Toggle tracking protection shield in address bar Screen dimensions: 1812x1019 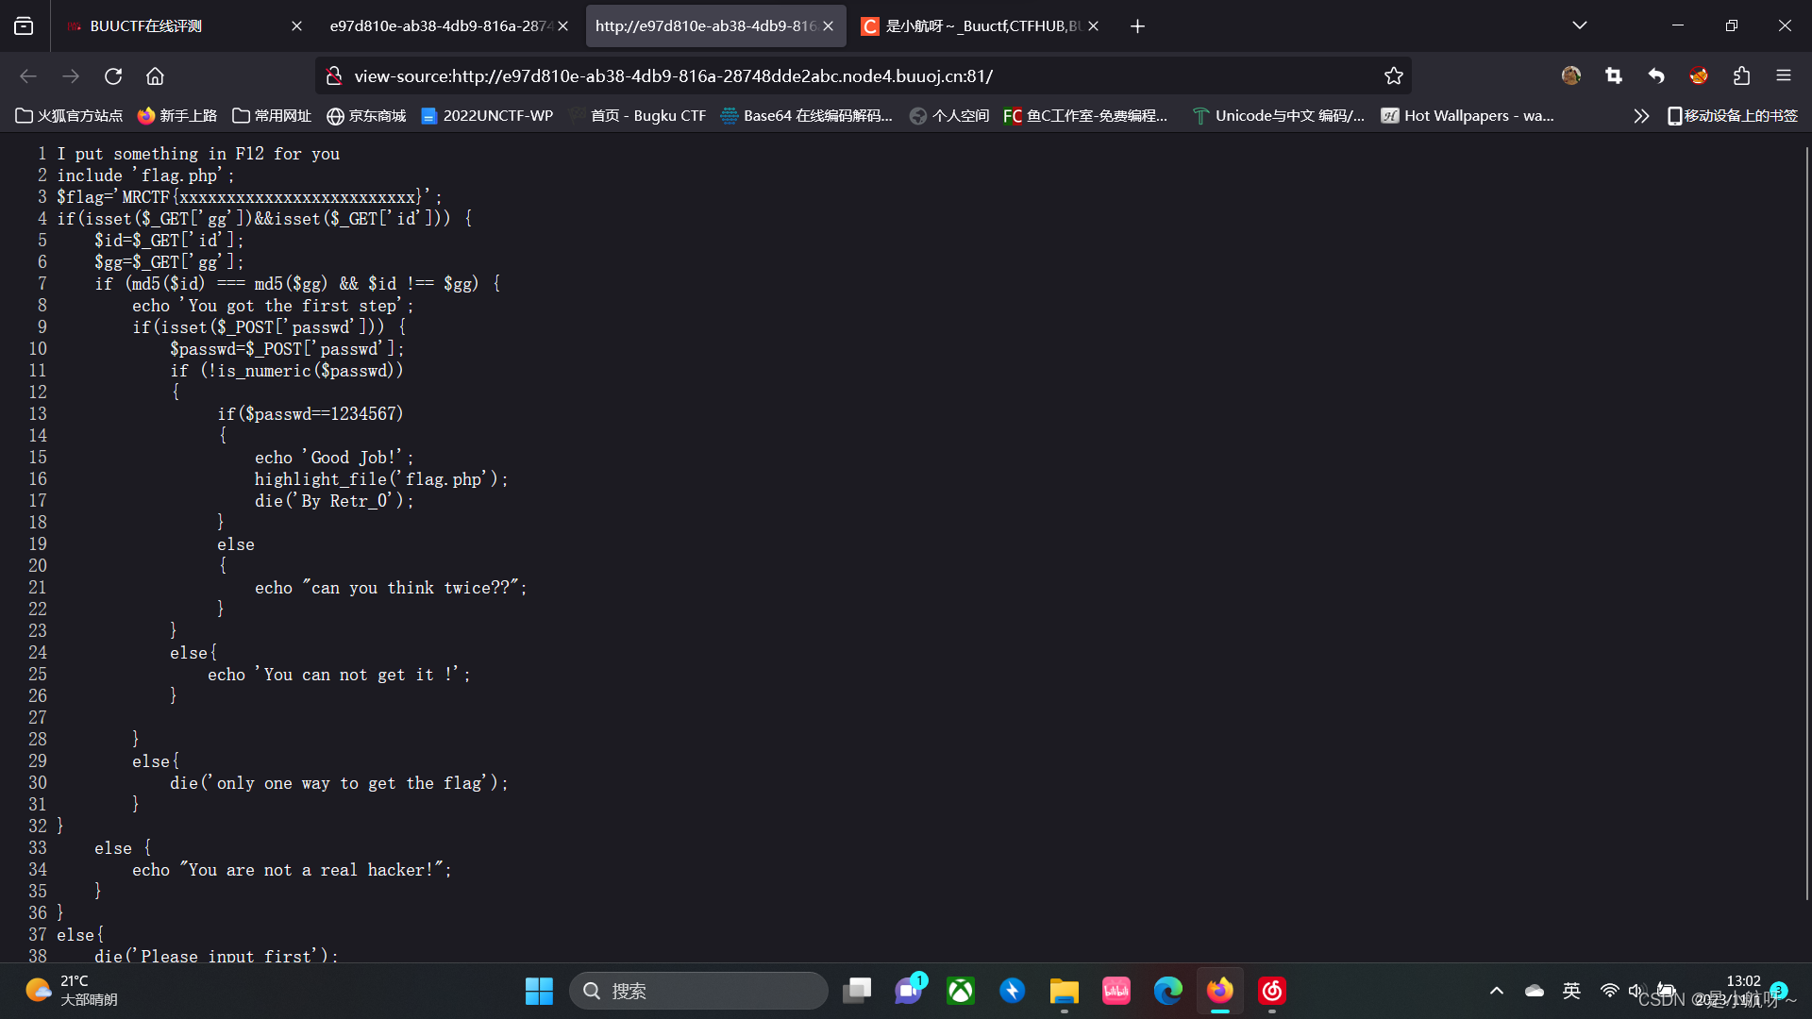tap(333, 75)
